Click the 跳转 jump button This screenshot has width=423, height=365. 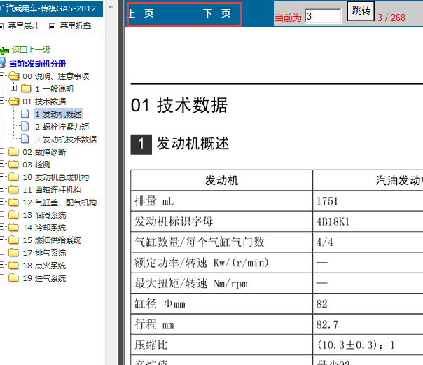(x=361, y=11)
